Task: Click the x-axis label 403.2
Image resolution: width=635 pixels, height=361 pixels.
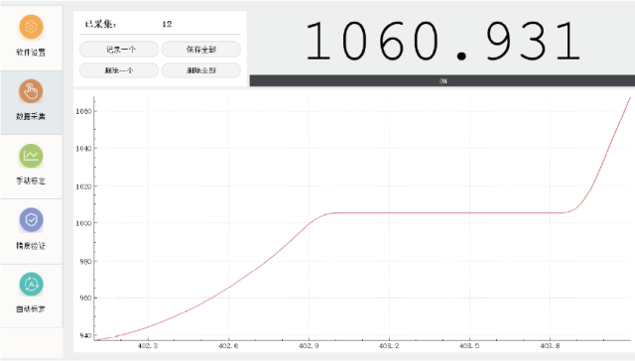Action: tap(389, 346)
